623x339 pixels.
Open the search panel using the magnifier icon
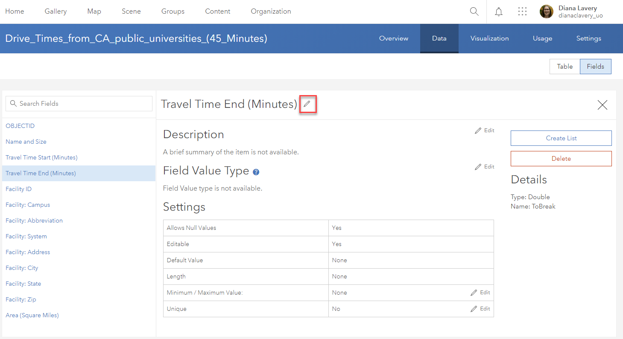tap(474, 12)
